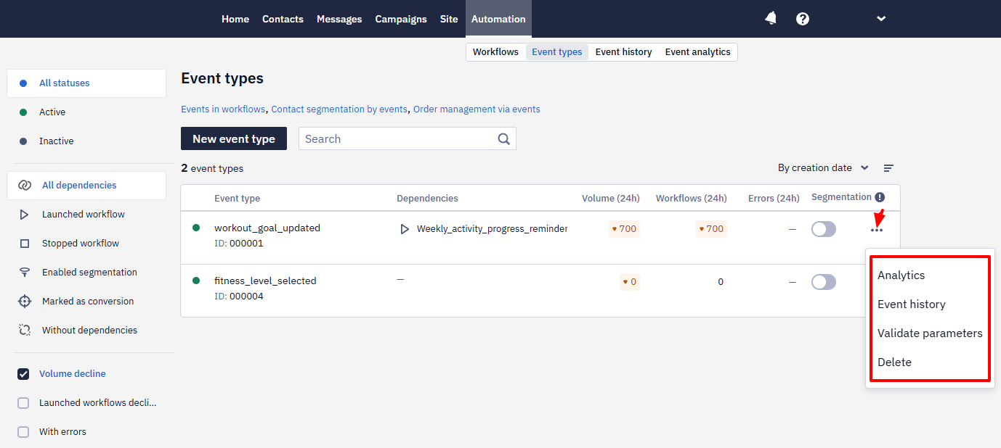Open the Weekly_activity_progress_reminder workflow

coord(492,229)
